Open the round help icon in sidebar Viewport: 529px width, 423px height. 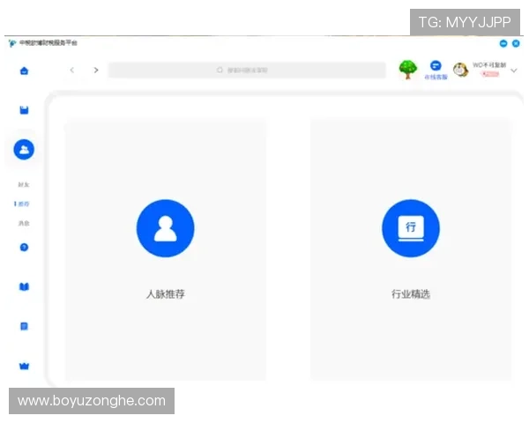point(24,248)
